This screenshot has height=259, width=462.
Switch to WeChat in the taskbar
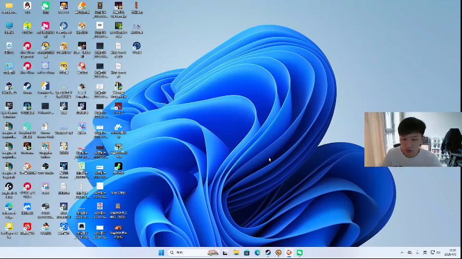tap(300, 253)
